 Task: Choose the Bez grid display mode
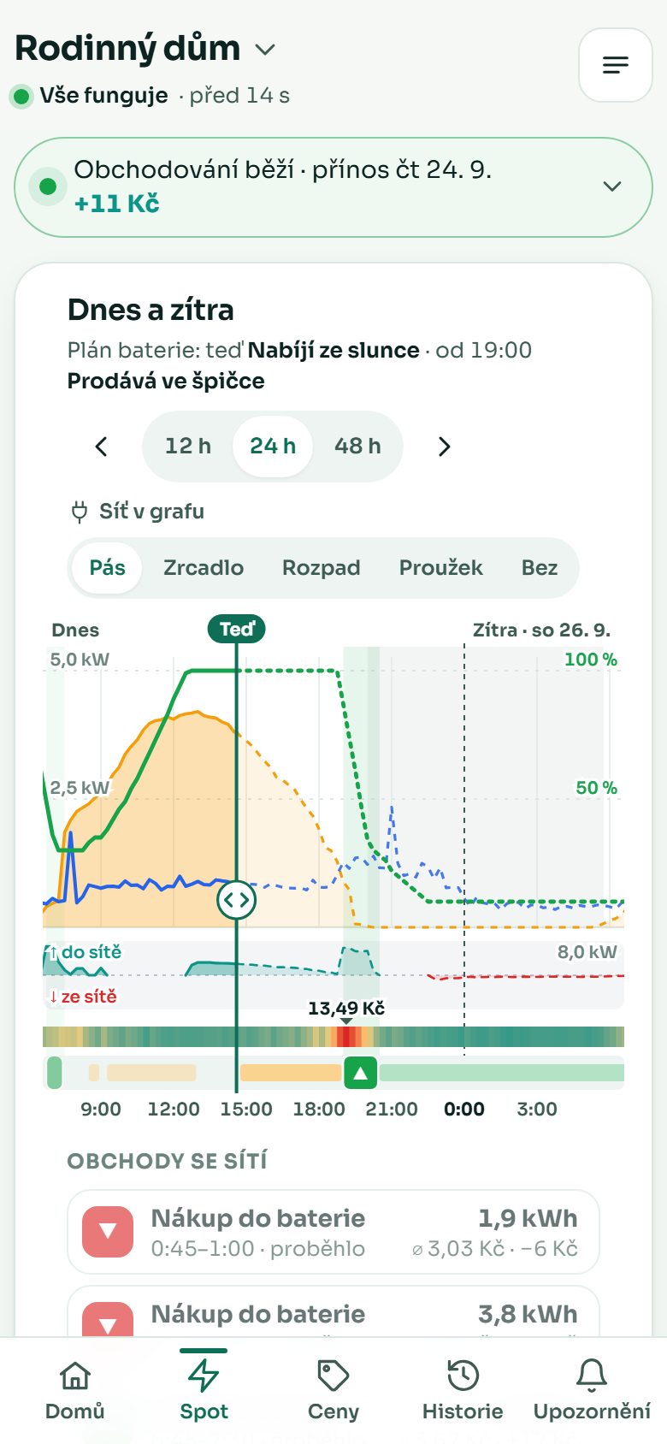click(x=540, y=568)
